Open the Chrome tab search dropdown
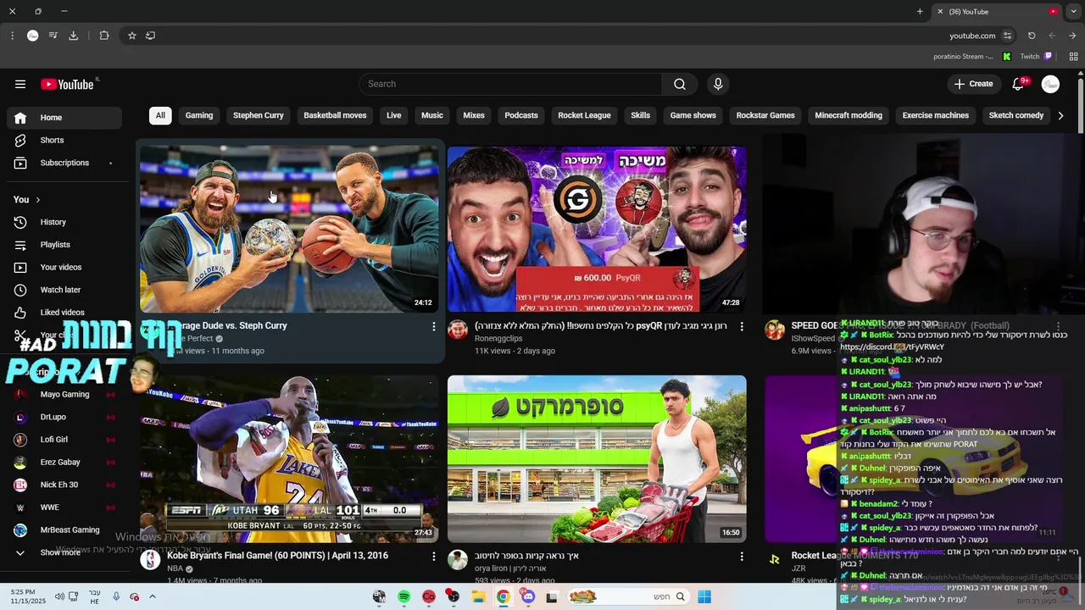The image size is (1085, 610). coord(1073,11)
